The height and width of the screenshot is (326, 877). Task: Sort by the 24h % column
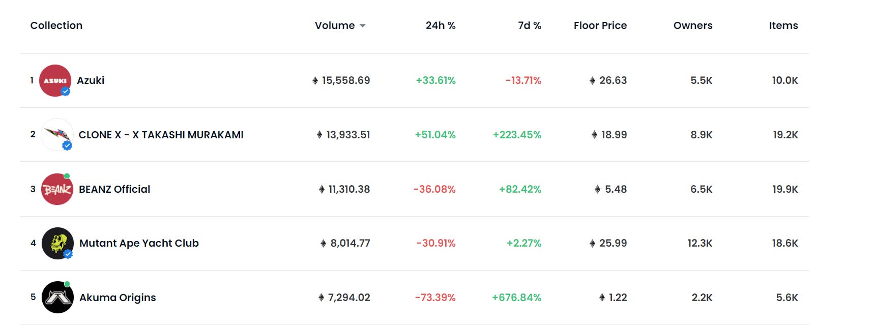pos(441,25)
